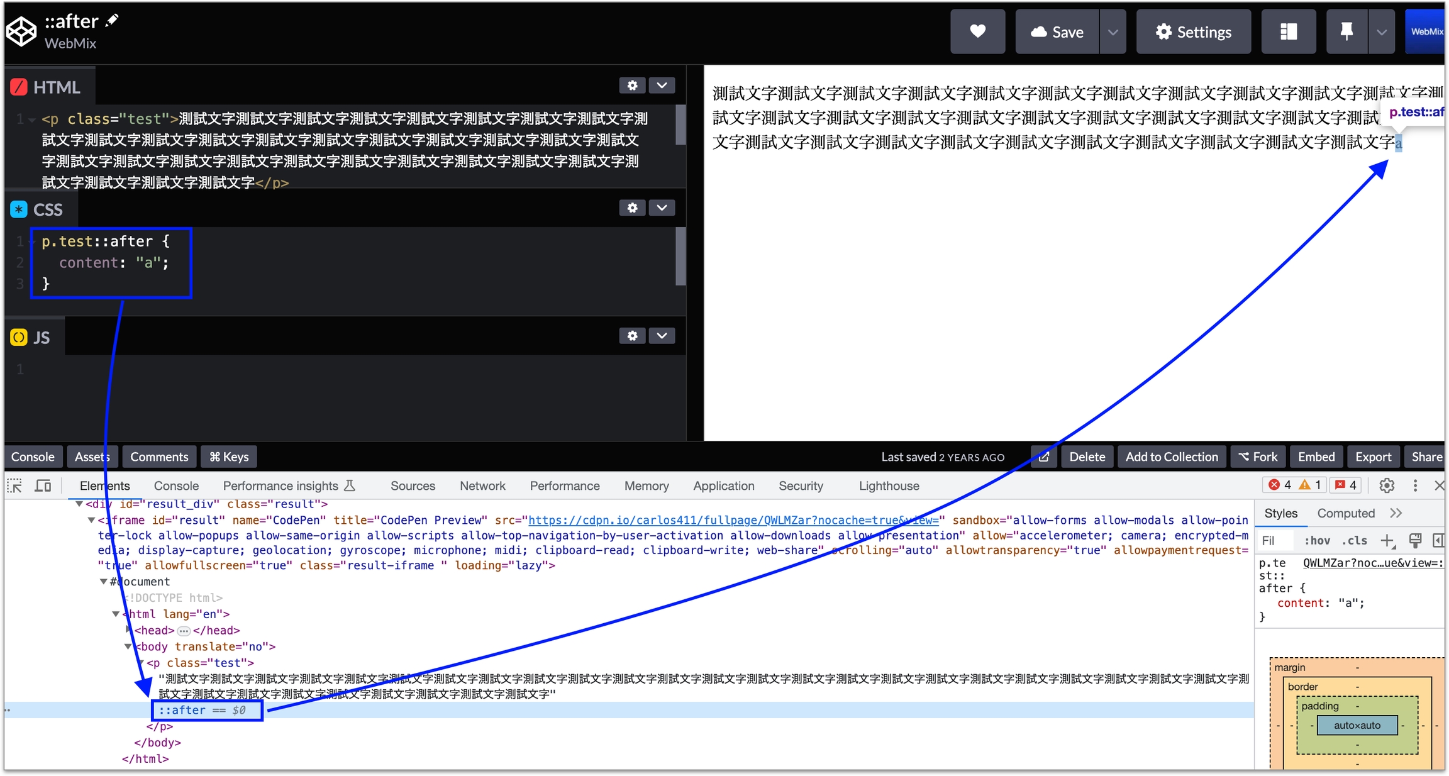The image size is (1449, 776).
Task: Click the pen title edit pencil icon
Action: tap(112, 21)
